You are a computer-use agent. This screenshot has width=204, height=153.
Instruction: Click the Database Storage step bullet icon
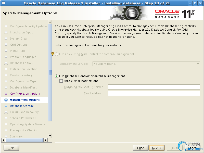click(6, 106)
